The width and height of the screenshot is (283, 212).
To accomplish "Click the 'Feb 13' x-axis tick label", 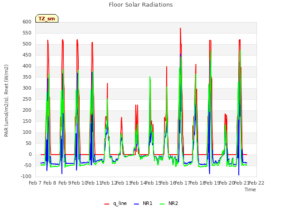I will 124,183.
